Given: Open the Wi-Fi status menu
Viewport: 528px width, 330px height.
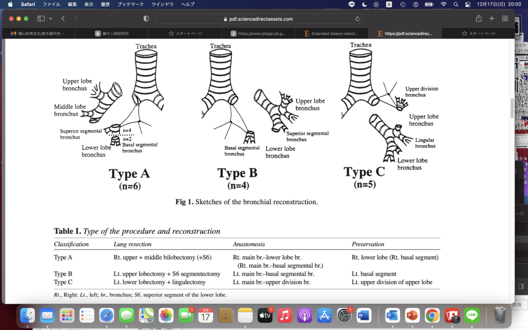Looking at the screenshot, I should pyautogui.click(x=443, y=4).
